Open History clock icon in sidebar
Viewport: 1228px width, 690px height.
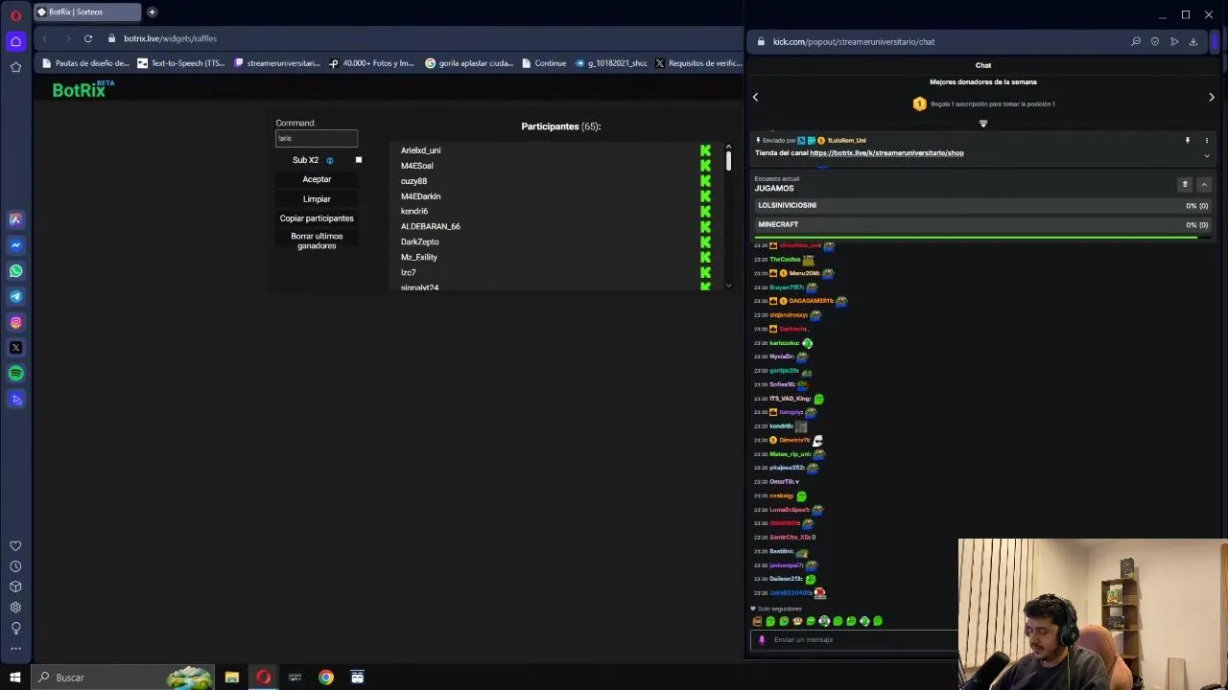point(15,566)
